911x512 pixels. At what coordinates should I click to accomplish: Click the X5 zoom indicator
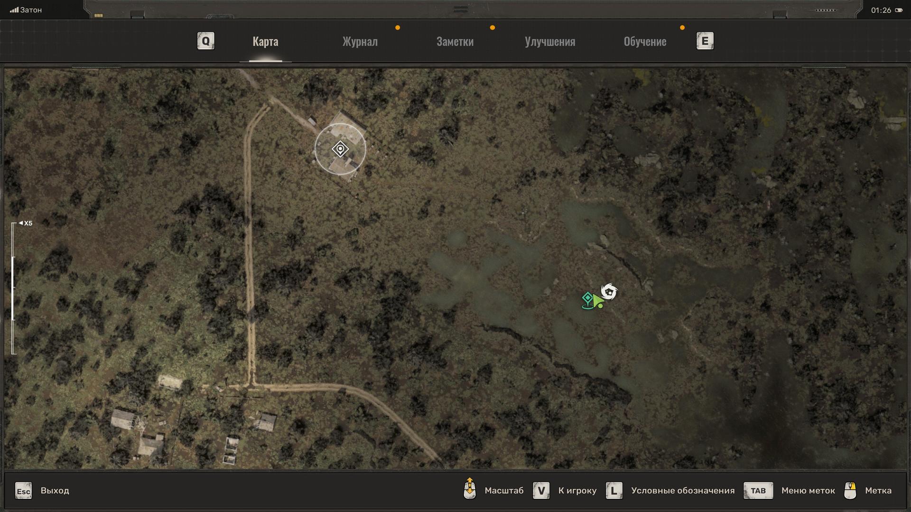[26, 223]
